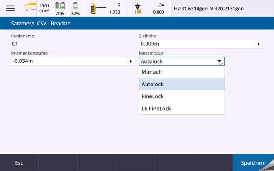The width and height of the screenshot is (274, 171).
Task: Open the total station instrument icon
Action: [x=94, y=9]
